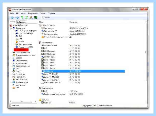This screenshot has height=116, width=156.
Task: Select the DMI tree item
Action: (x=20, y=36)
